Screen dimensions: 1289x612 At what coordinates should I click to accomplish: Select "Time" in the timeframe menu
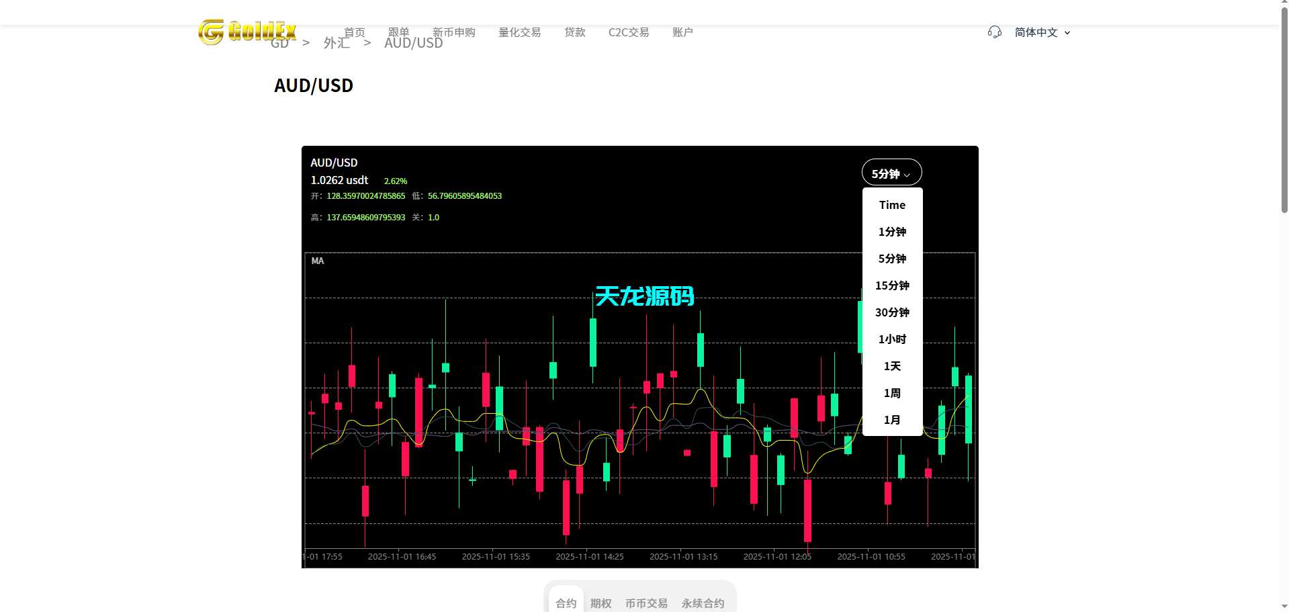point(891,205)
